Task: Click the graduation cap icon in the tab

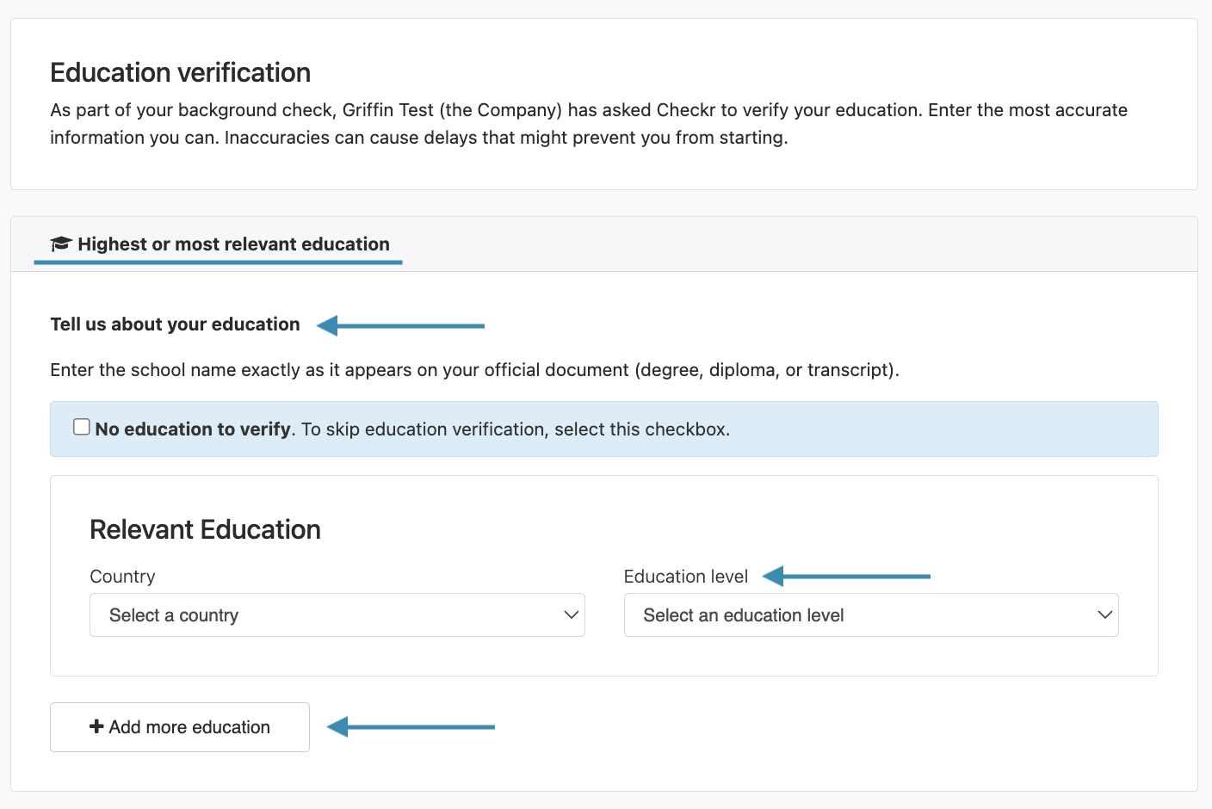Action: click(x=60, y=244)
